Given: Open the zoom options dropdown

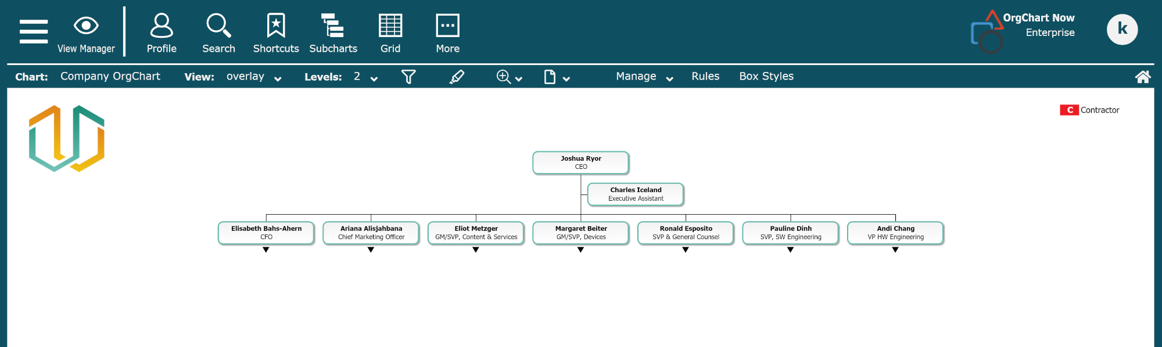Looking at the screenshot, I should [510, 77].
